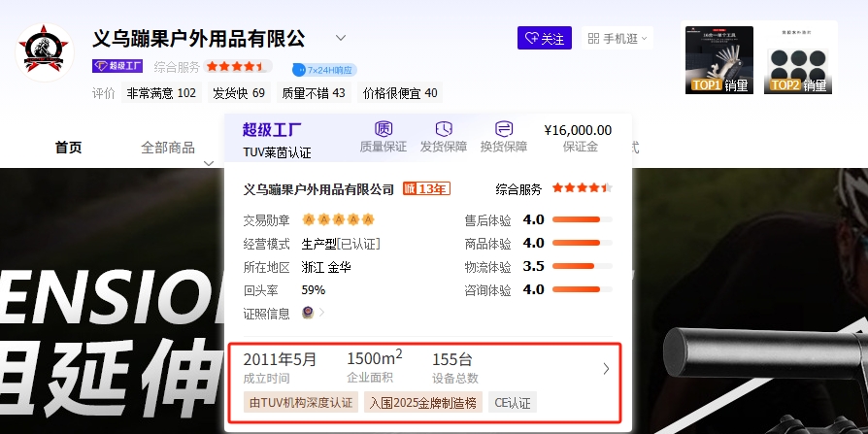
Task: Click the 超级工厂 purple badge under store name
Action: 117,66
